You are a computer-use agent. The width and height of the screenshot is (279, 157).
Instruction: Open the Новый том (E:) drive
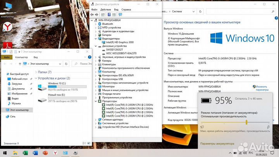pyautogui.click(x=62, y=98)
